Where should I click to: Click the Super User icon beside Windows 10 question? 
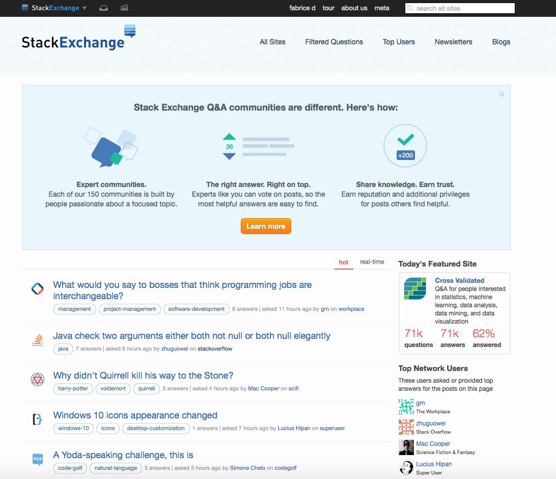[37, 419]
